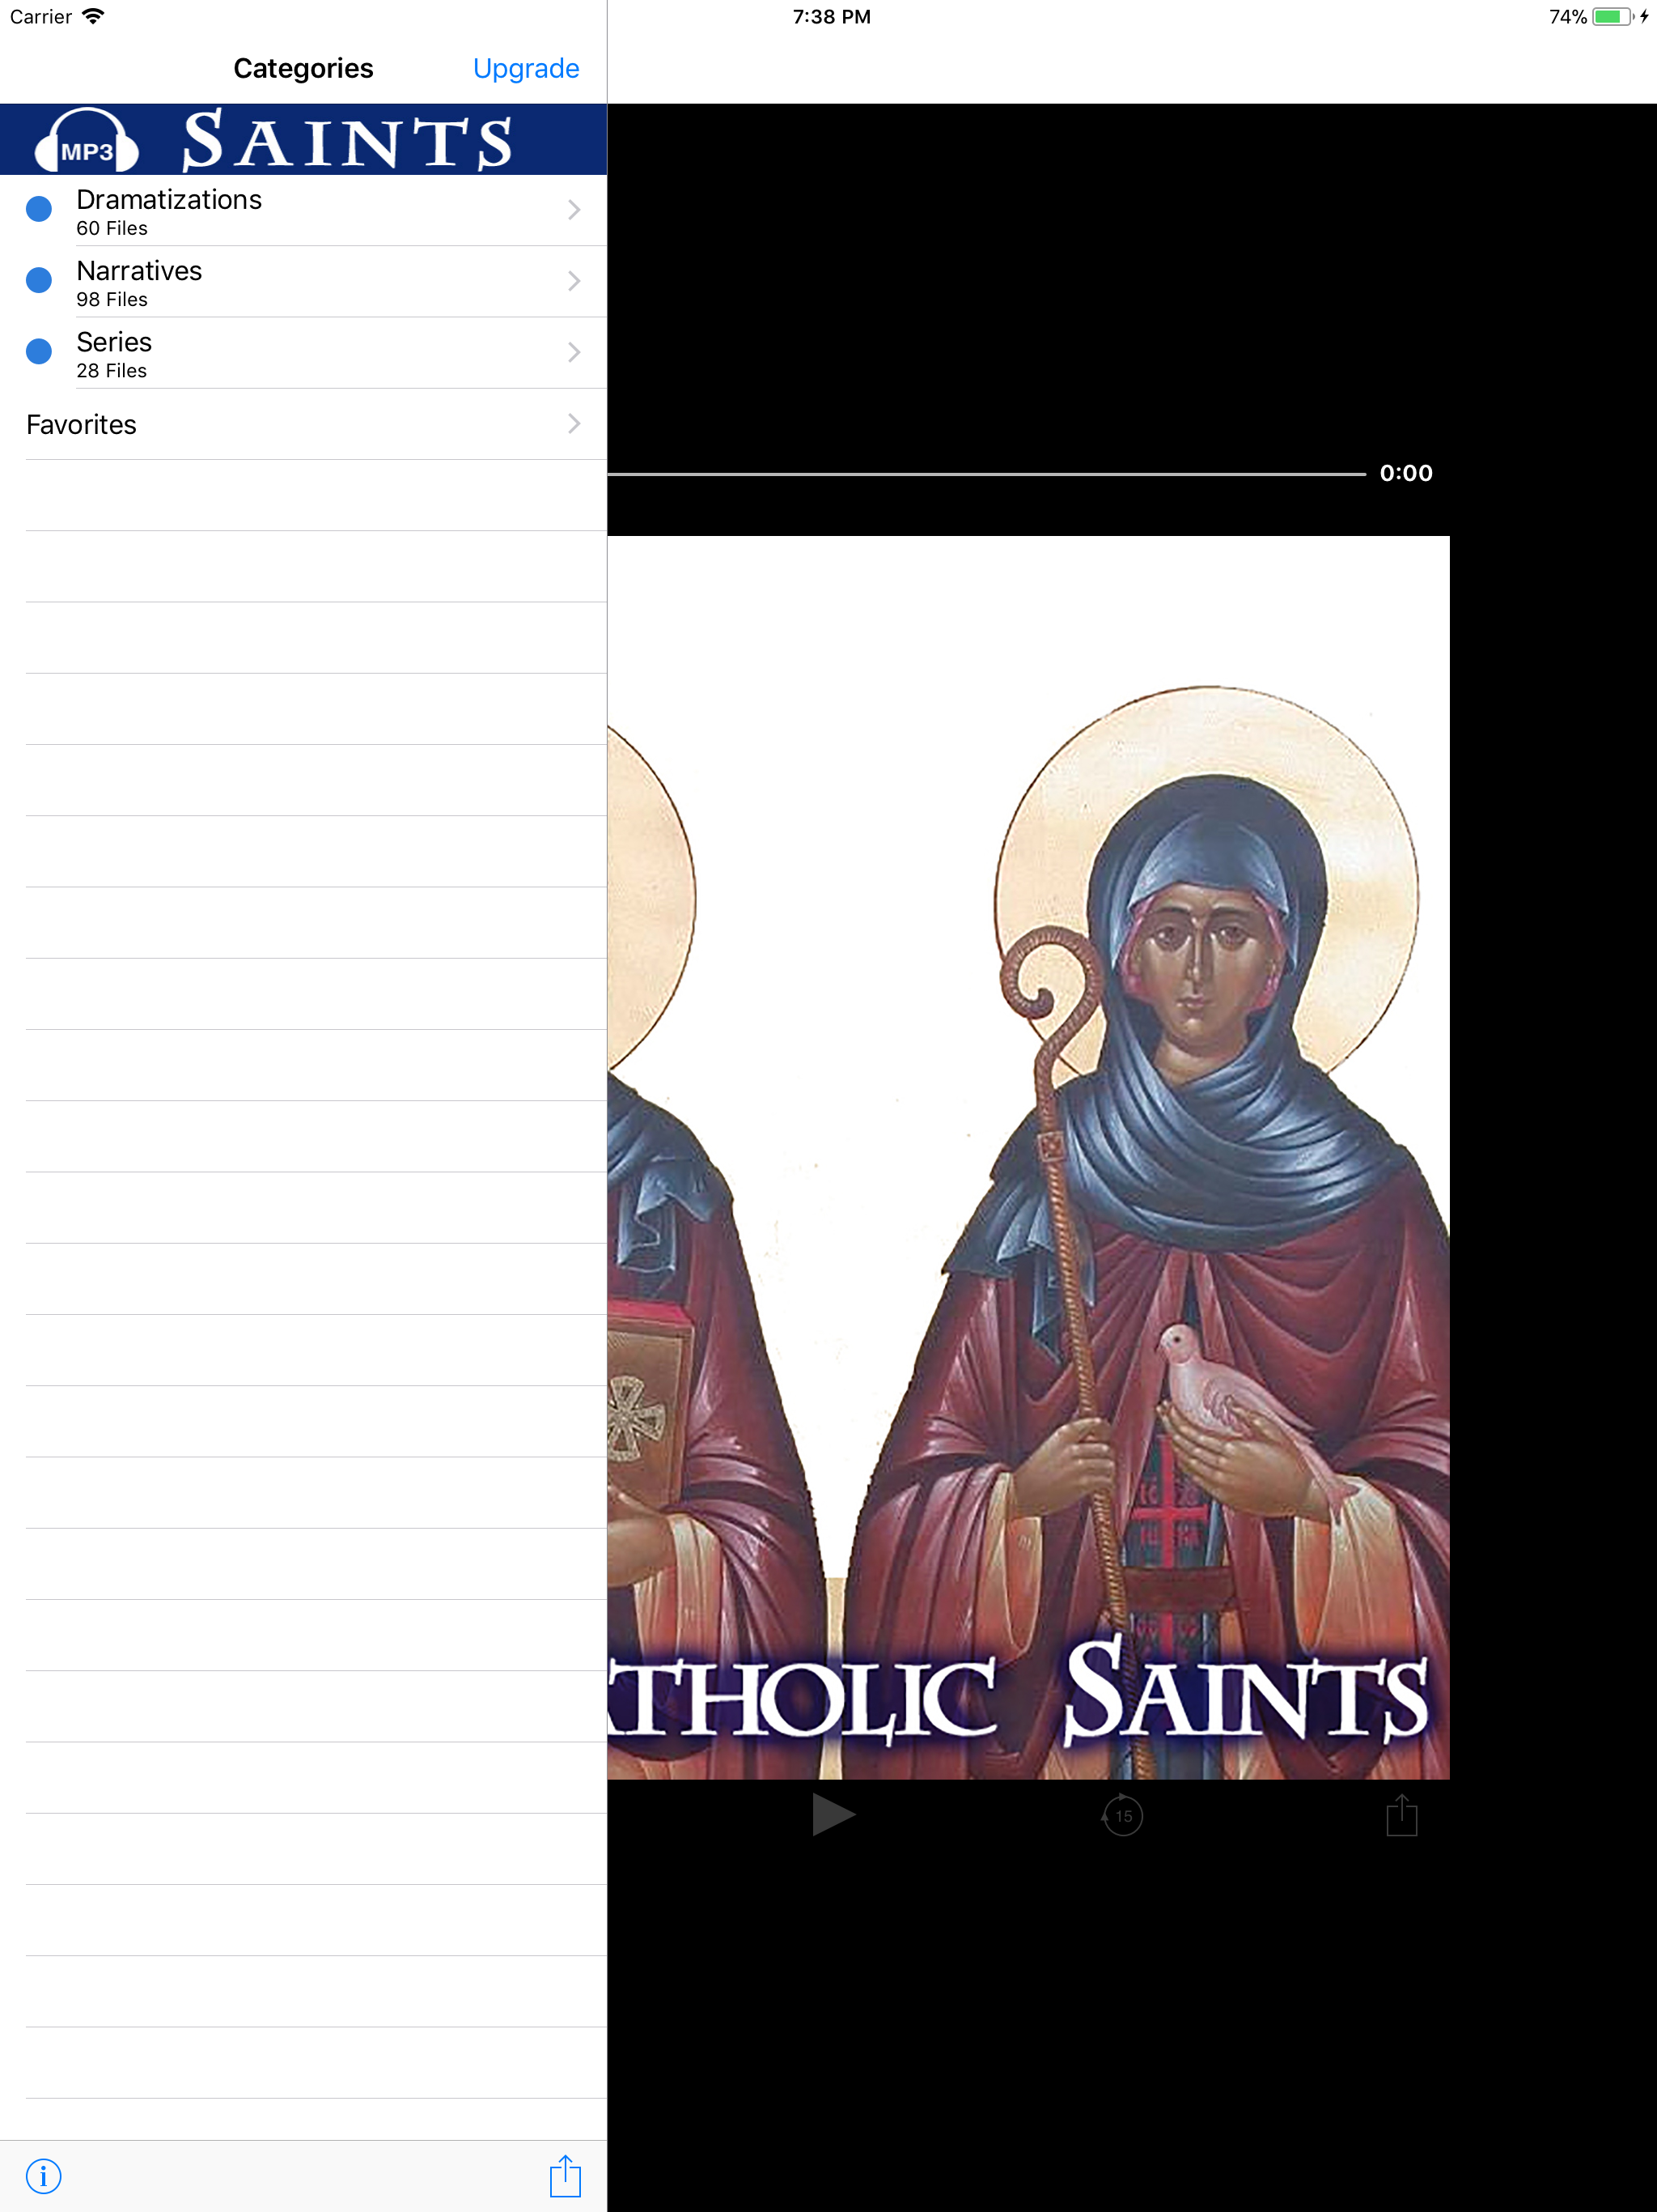This screenshot has height=2212, width=1657.
Task: Tap the MP3 headphones logo
Action: tap(87, 142)
